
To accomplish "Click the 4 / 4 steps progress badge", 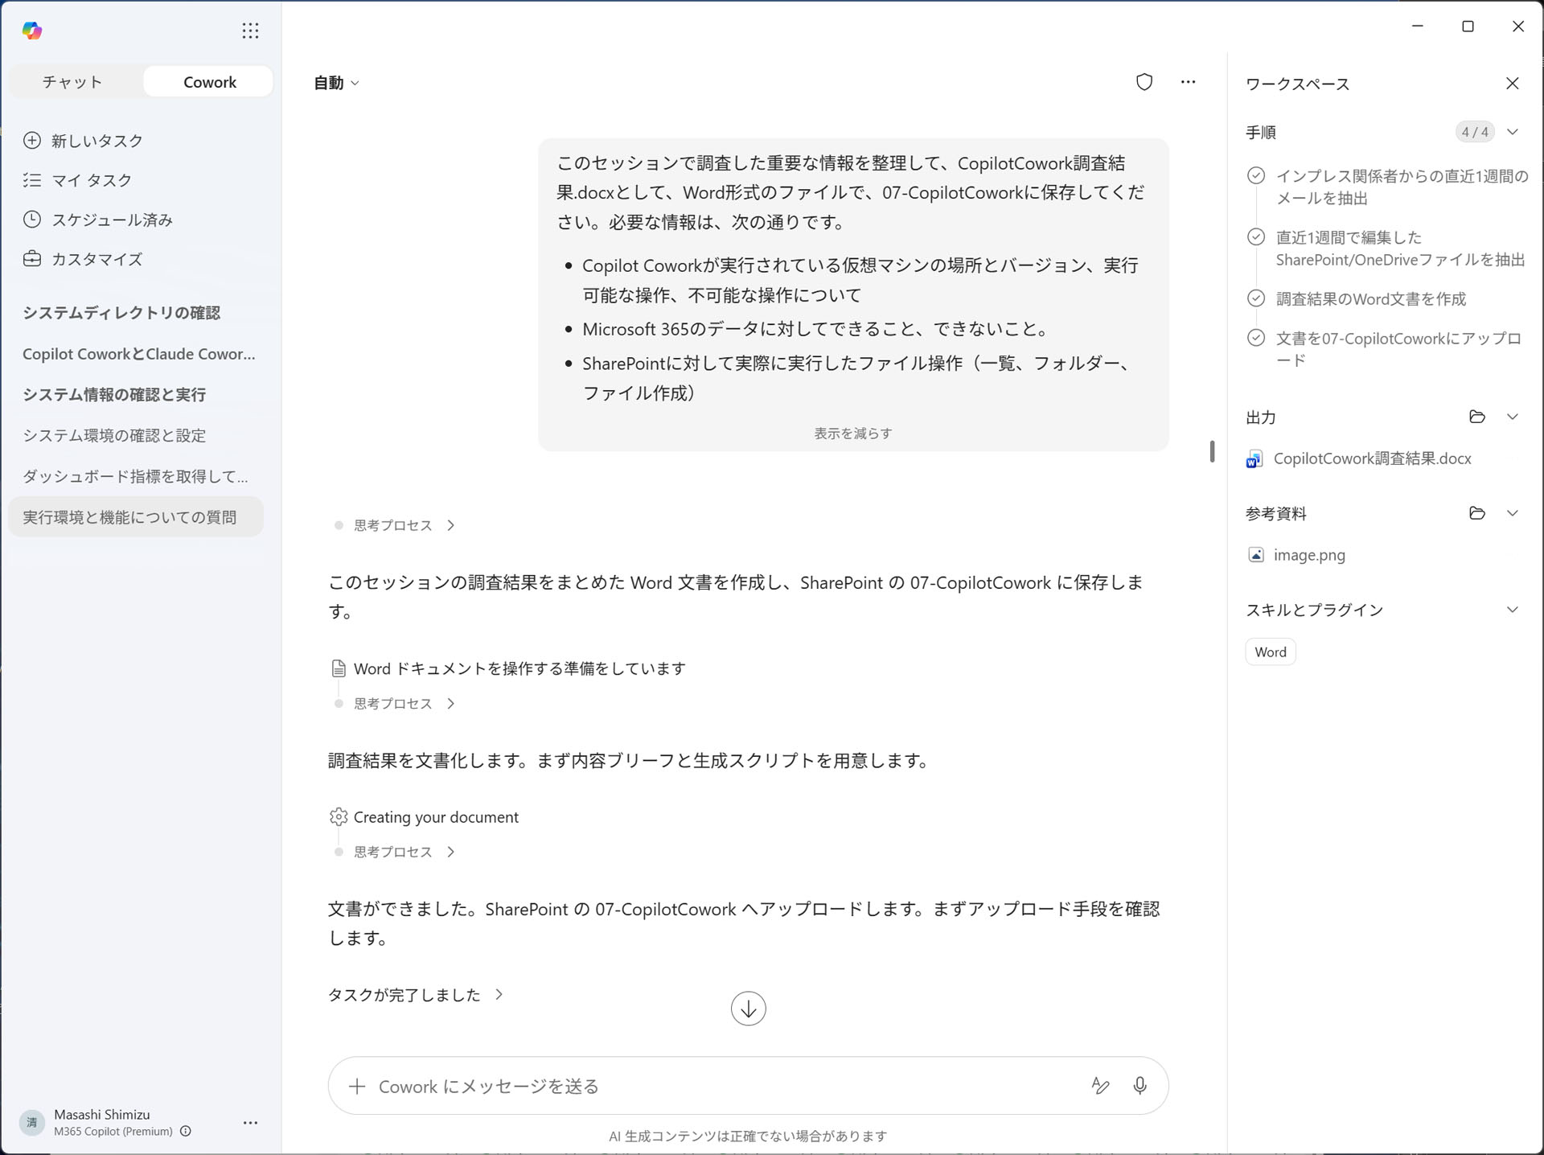I will (1474, 132).
